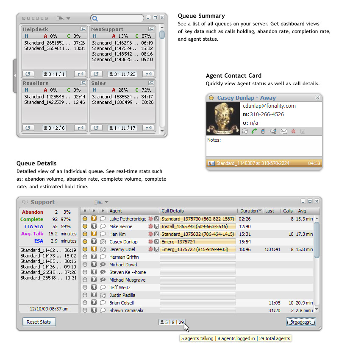This screenshot has height=352, width=339.
Task: Click the Queues search field
Action: pos(120,18)
